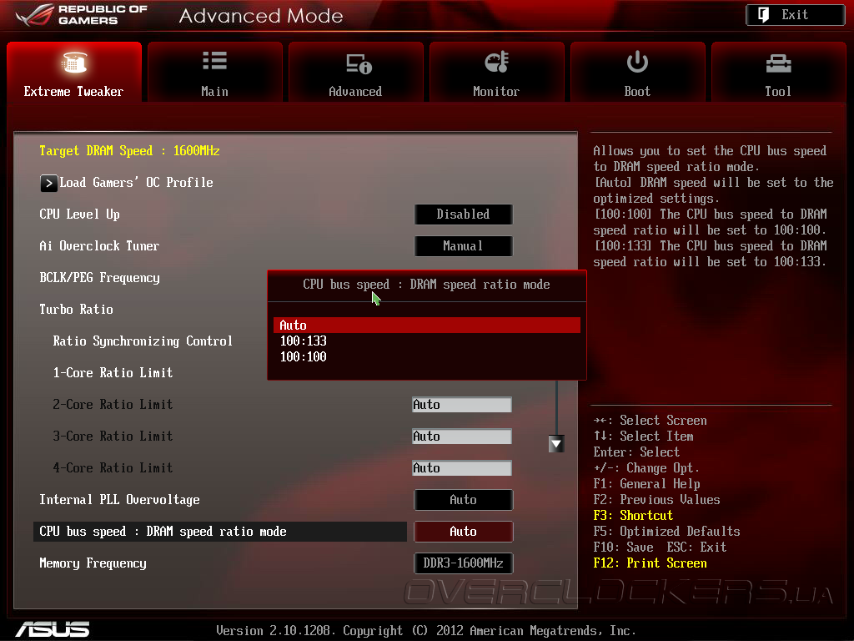Screen dimensions: 854x641
Task: Click the 2-Core Ratio Limit field
Action: coord(462,405)
